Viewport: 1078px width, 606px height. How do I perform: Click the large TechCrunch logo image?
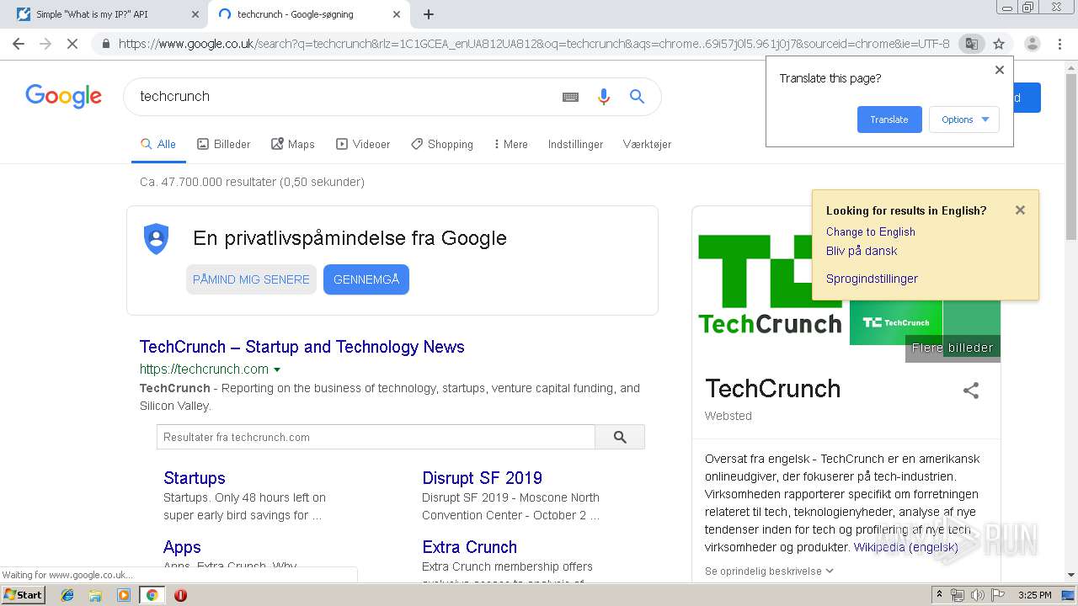[770, 284]
